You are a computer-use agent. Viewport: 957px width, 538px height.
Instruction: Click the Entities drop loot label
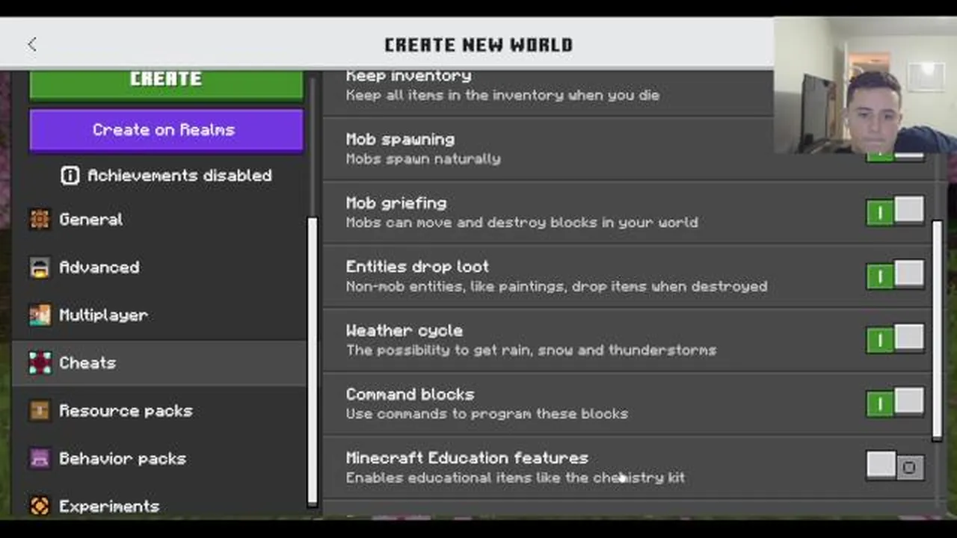417,267
